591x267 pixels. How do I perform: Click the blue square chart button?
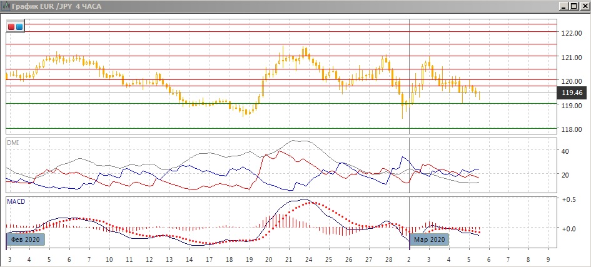(x=19, y=27)
